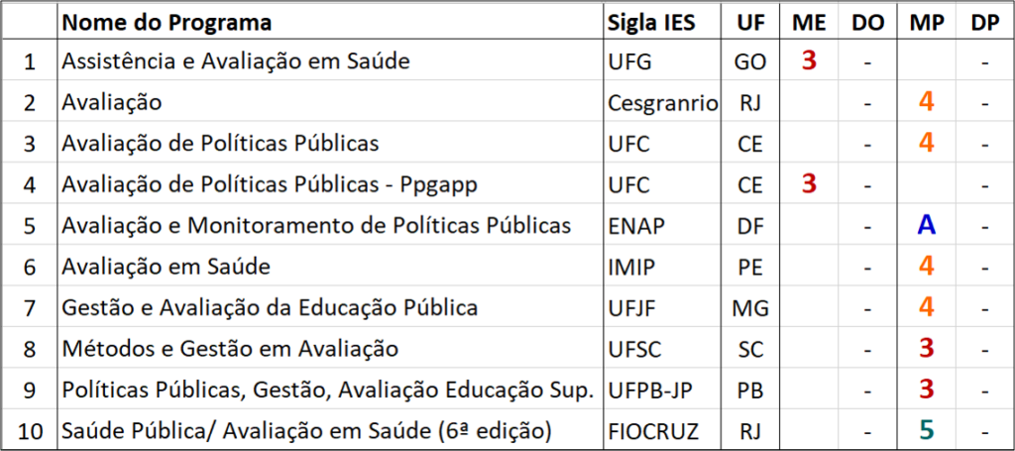Select the 'MP' header cell
Image resolution: width=1015 pixels, height=451 pixels.
click(x=927, y=23)
